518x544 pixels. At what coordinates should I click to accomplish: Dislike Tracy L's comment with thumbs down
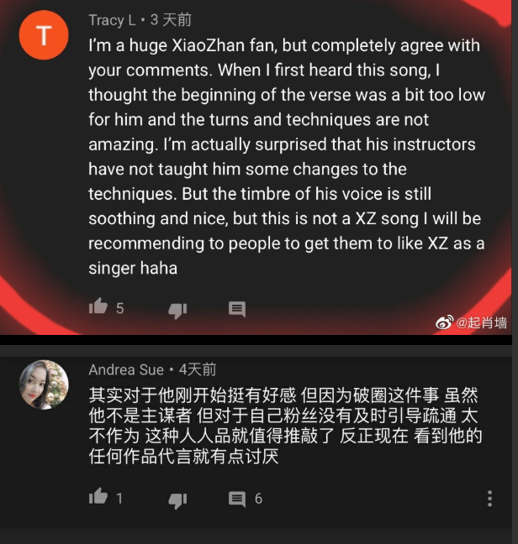177,311
